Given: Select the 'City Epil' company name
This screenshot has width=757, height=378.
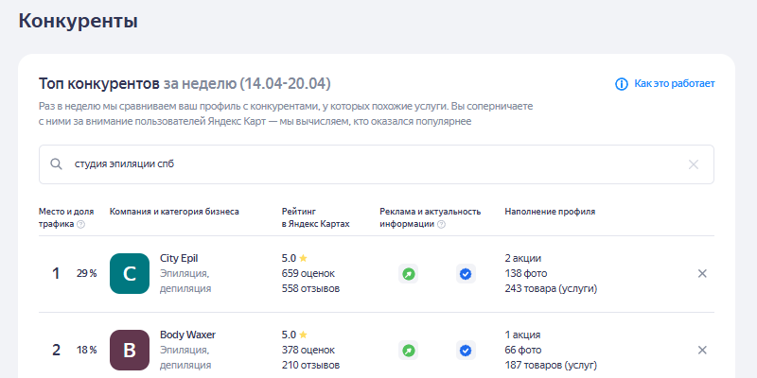Looking at the screenshot, I should tap(179, 258).
